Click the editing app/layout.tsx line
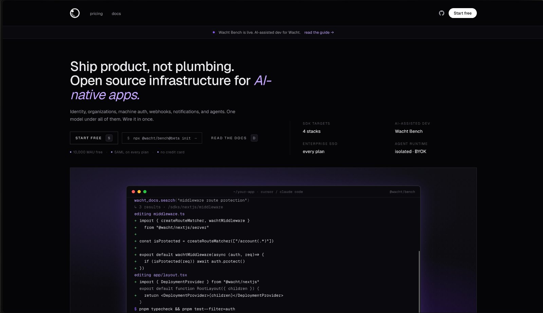 coord(161,275)
